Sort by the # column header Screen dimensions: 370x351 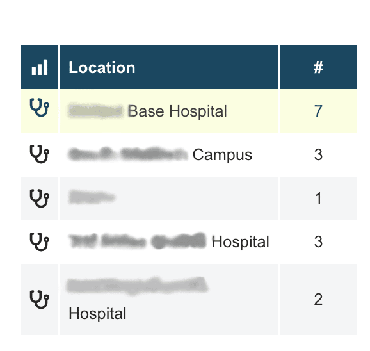[318, 67]
